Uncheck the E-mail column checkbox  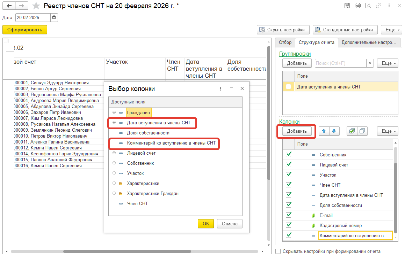click(x=289, y=215)
